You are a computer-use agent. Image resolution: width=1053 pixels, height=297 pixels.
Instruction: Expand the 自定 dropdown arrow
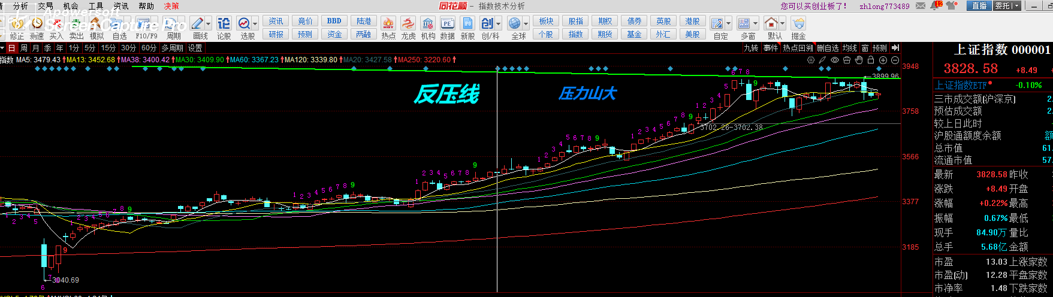729,23
